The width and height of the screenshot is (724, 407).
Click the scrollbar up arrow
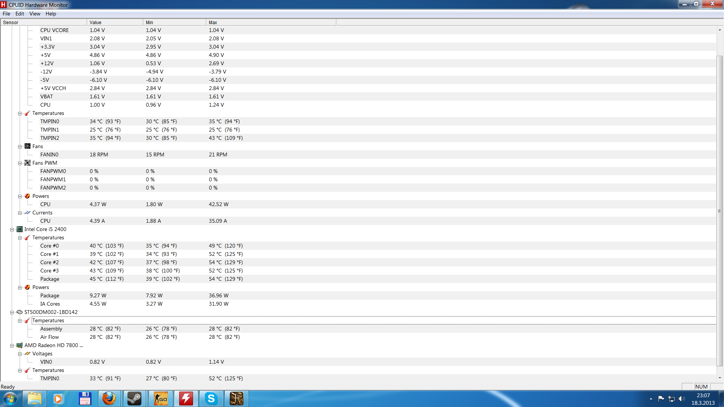pos(719,29)
